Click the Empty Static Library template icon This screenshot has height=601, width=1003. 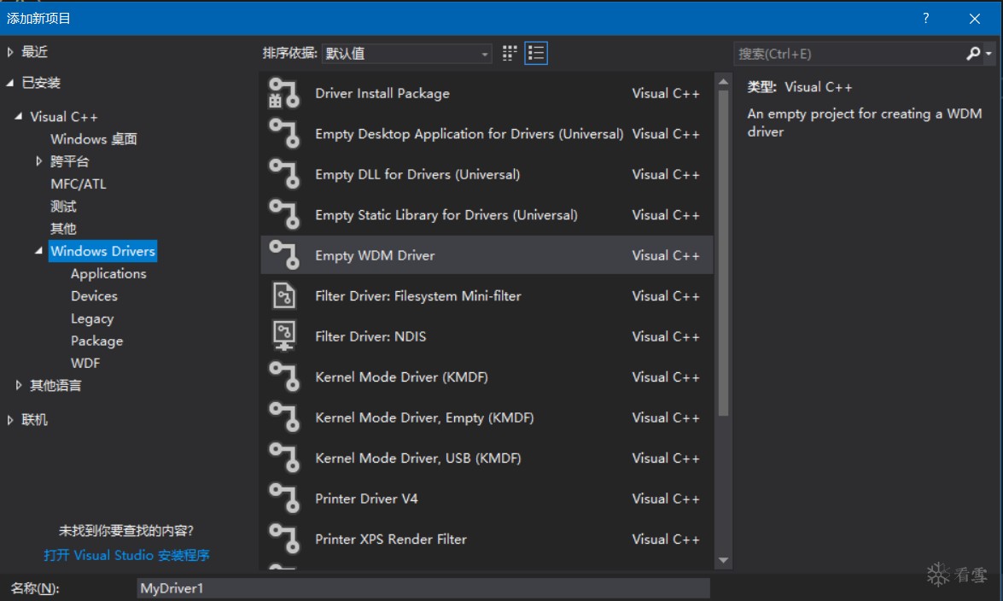point(284,215)
